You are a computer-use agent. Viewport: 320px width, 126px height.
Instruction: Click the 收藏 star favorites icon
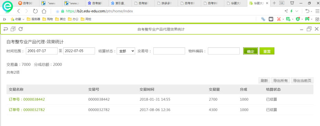pos(12,19)
